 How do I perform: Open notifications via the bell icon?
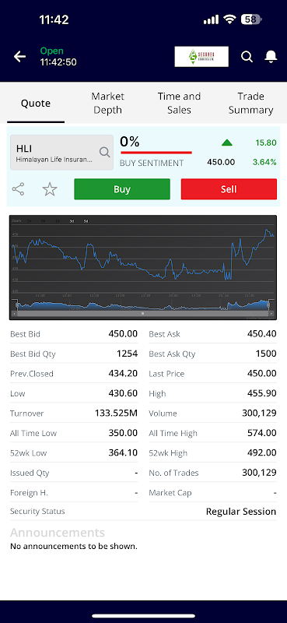pos(271,57)
